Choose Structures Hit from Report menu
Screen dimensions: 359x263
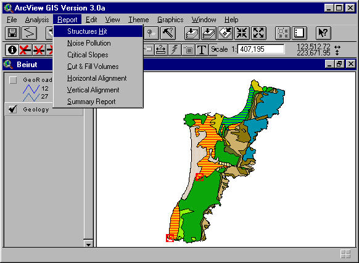click(98, 31)
